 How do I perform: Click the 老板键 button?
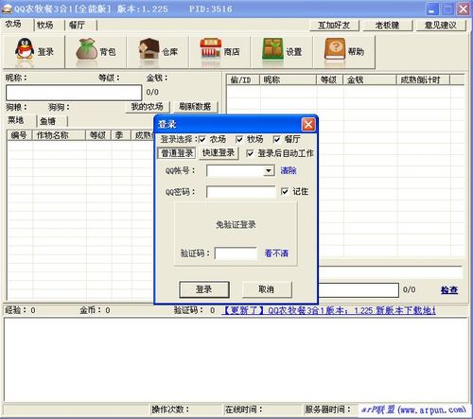click(x=388, y=26)
